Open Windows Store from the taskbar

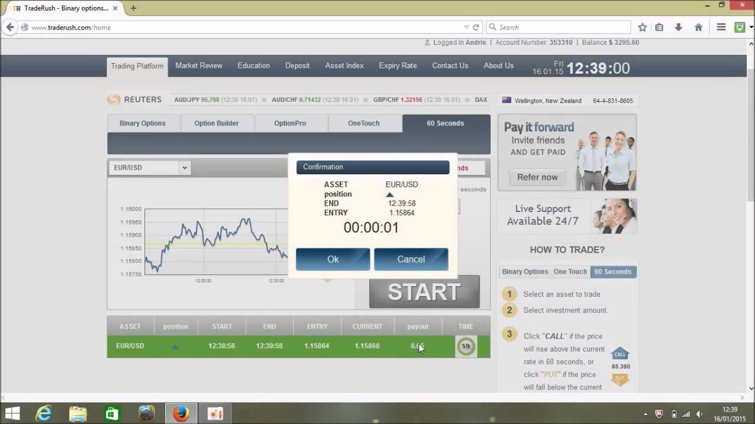[x=112, y=414]
